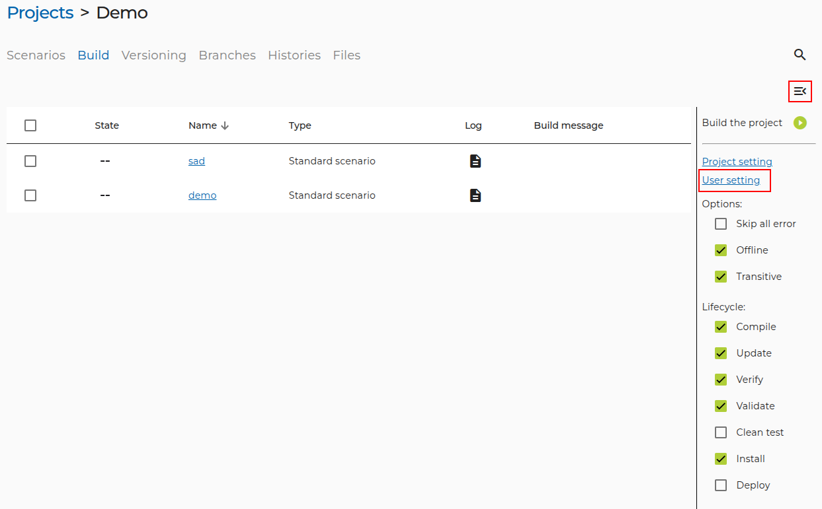
Task: Open the Histories tab
Action: (294, 55)
